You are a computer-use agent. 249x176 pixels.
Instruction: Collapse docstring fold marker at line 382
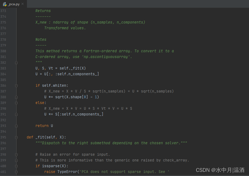tap(16, 63)
